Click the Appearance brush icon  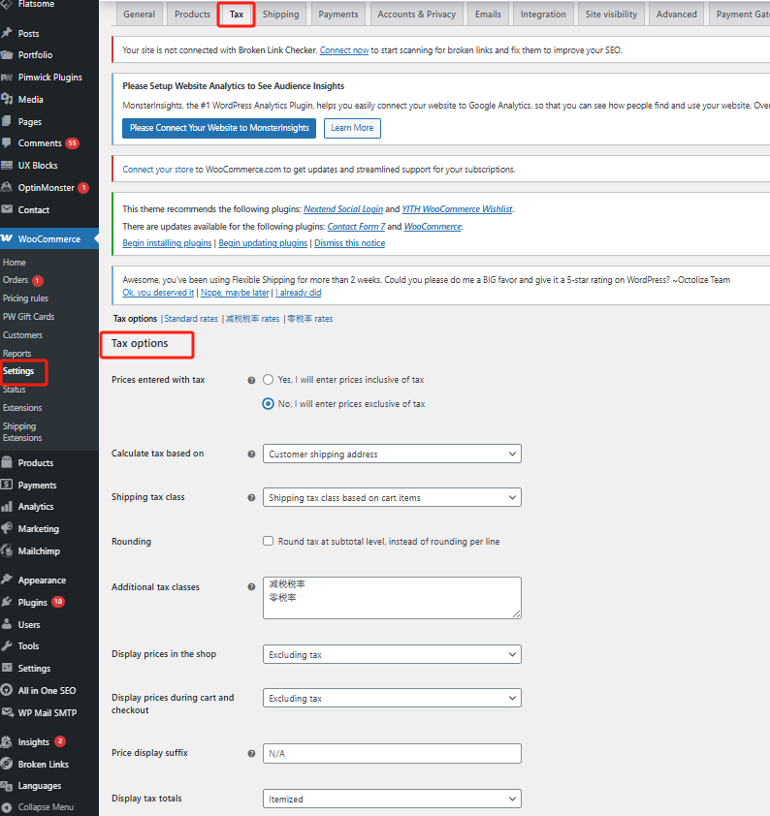[x=7, y=580]
